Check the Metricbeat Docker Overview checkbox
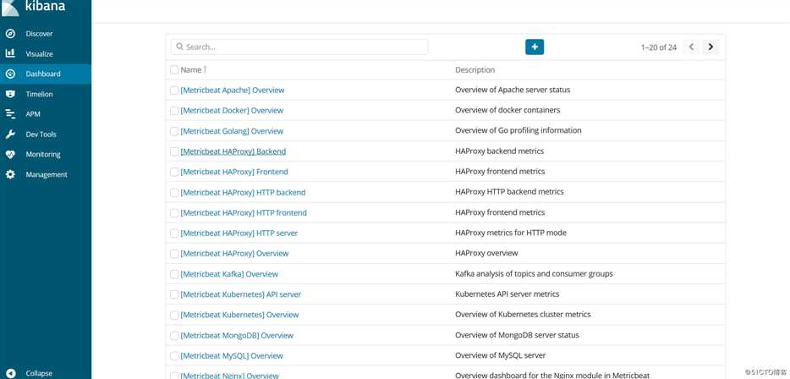The height and width of the screenshot is (379, 790). tap(174, 110)
